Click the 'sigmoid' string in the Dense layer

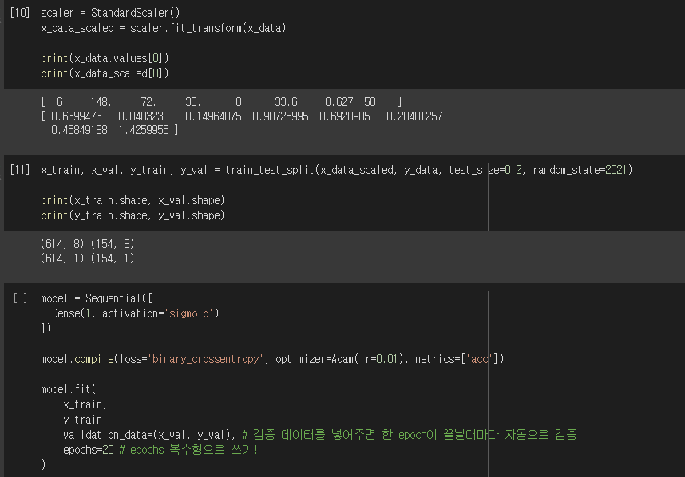(188, 313)
